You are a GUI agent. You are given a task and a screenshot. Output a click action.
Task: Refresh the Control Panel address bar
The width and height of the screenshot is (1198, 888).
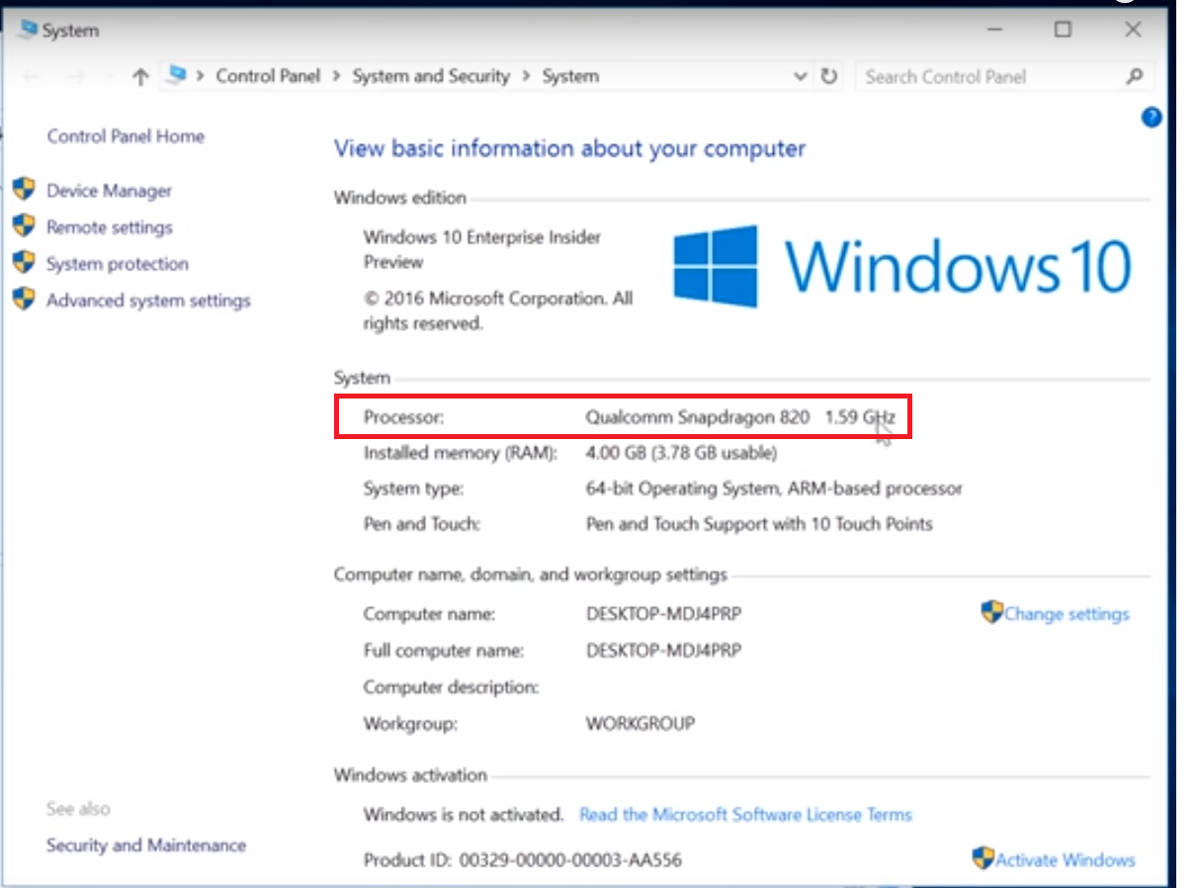click(x=829, y=76)
